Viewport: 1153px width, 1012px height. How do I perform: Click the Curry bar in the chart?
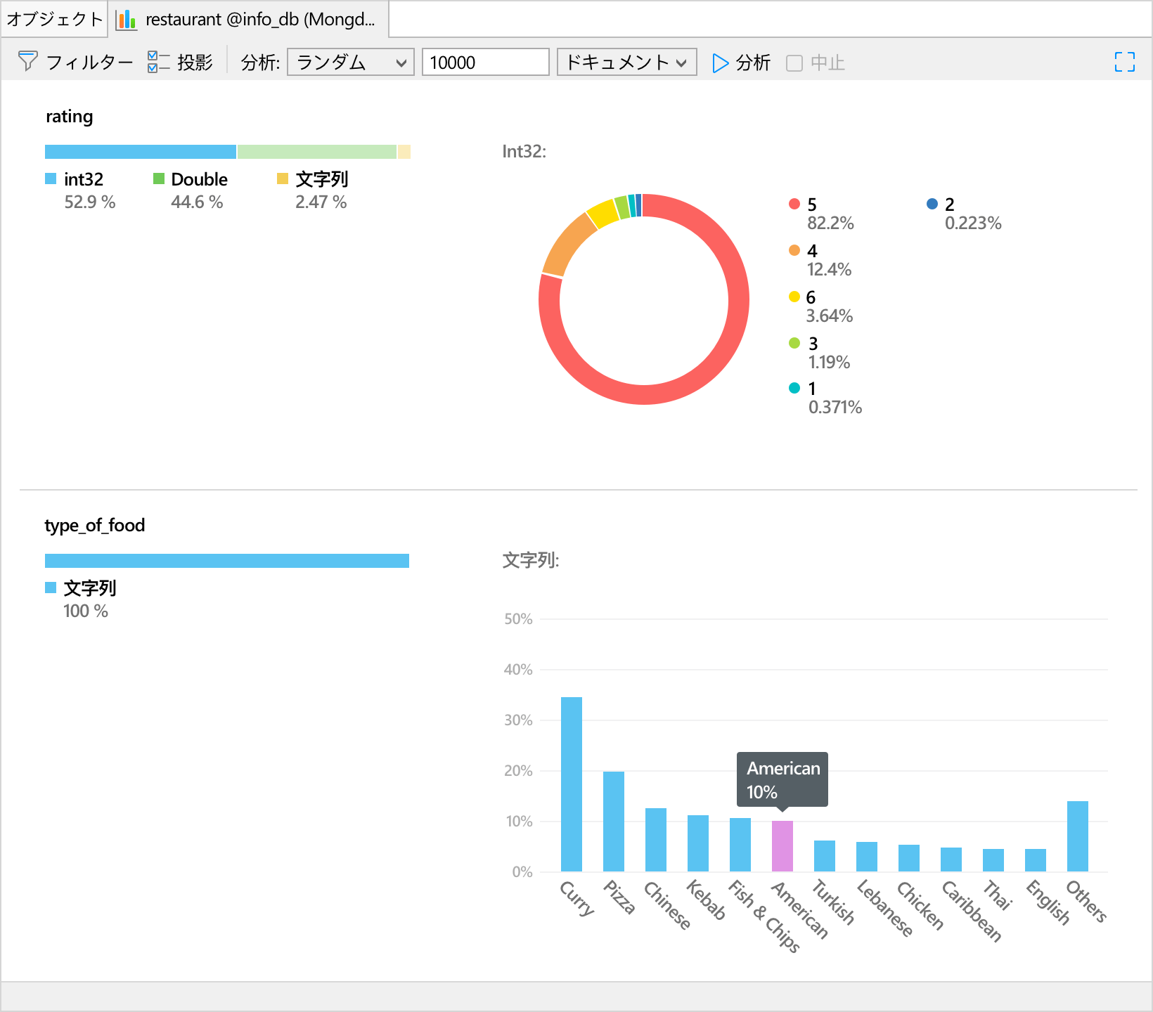(571, 784)
